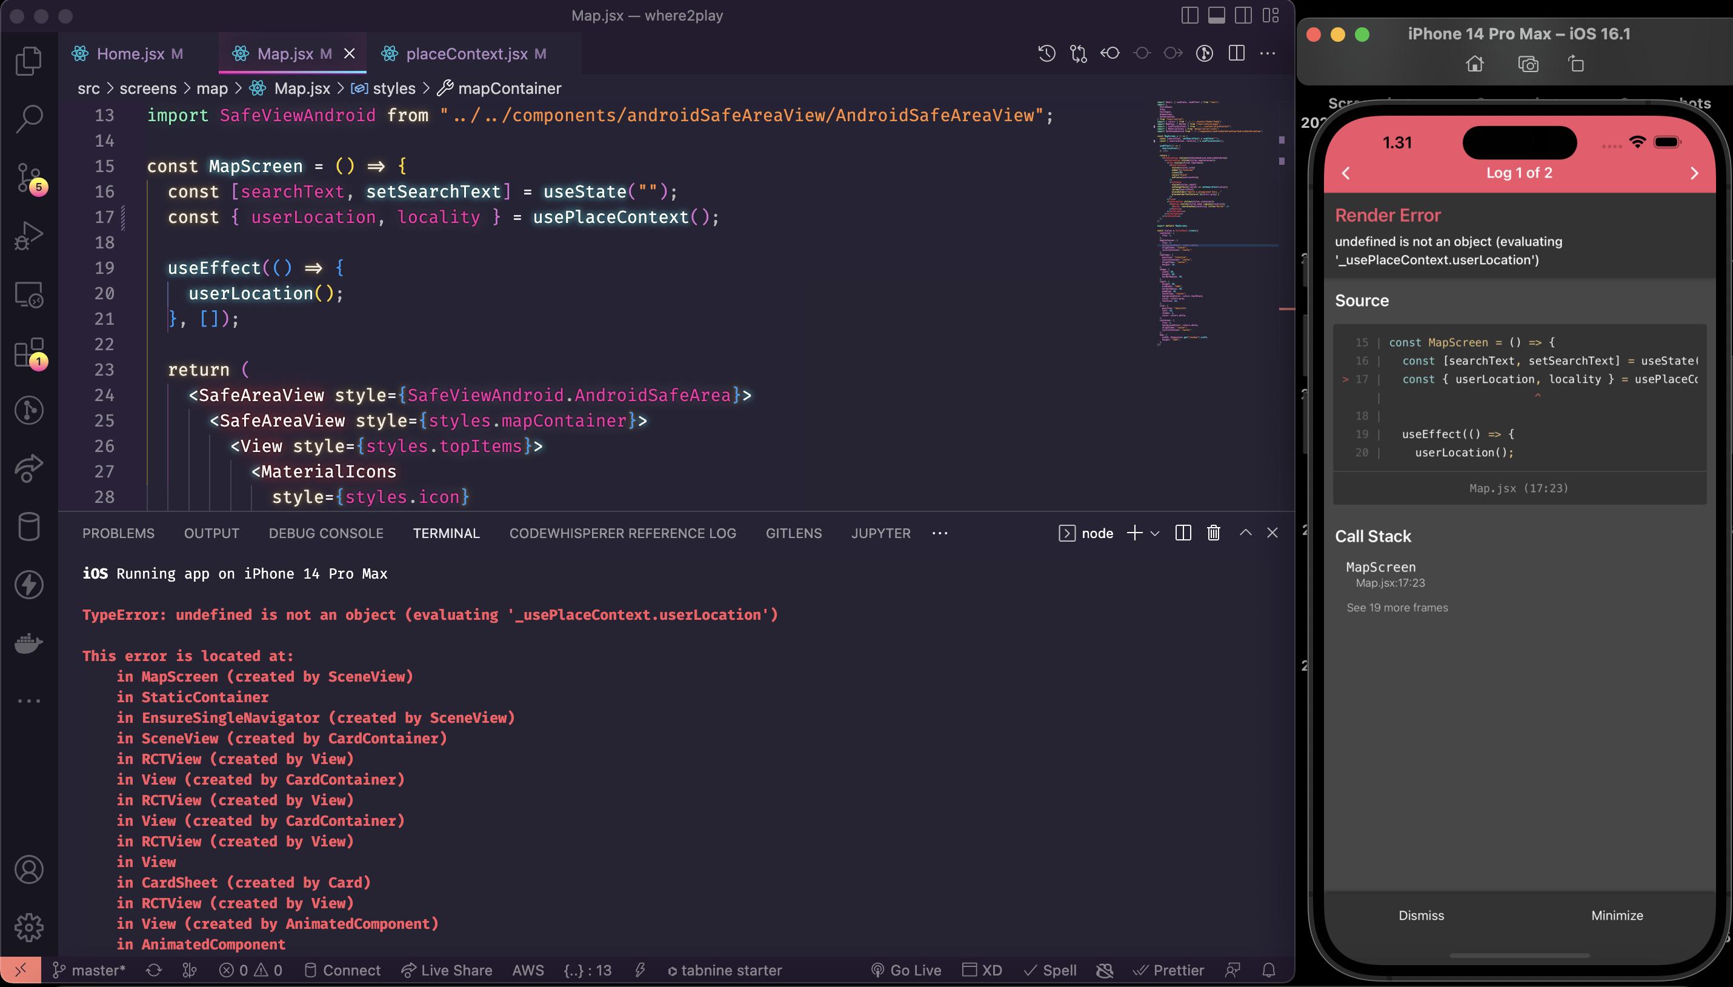This screenshot has height=987, width=1733.
Task: Kill the terminal with trash icon
Action: (1214, 534)
